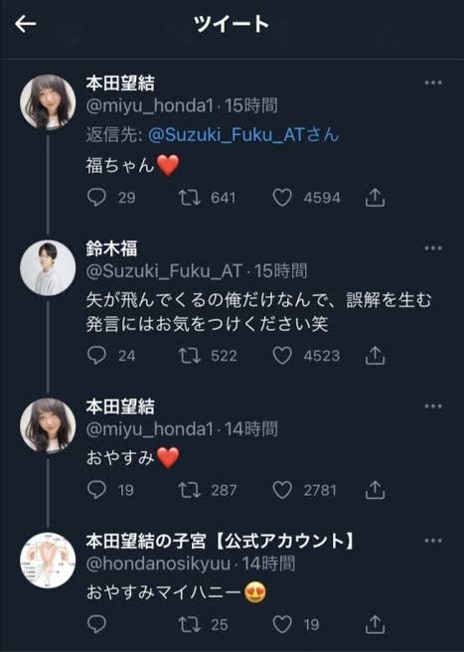Open 鈴木福 profile picture
This screenshot has width=464, height=652.
point(48,267)
